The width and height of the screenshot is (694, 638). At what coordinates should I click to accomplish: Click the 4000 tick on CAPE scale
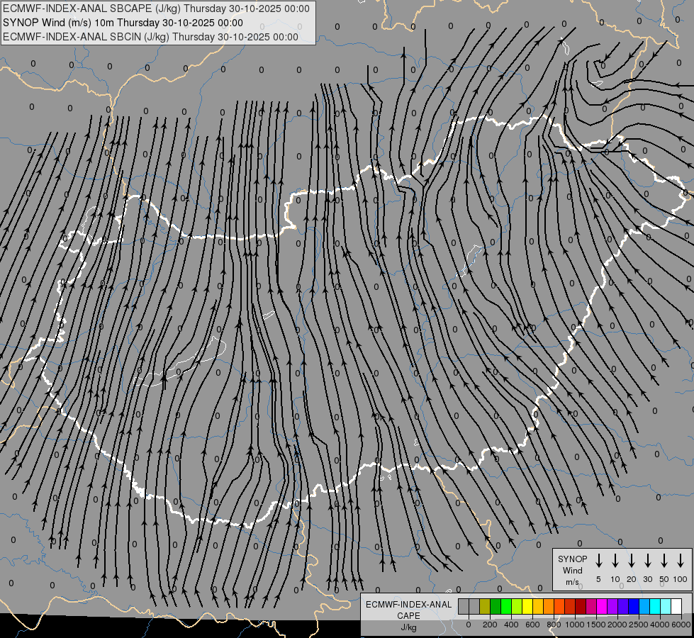click(660, 625)
